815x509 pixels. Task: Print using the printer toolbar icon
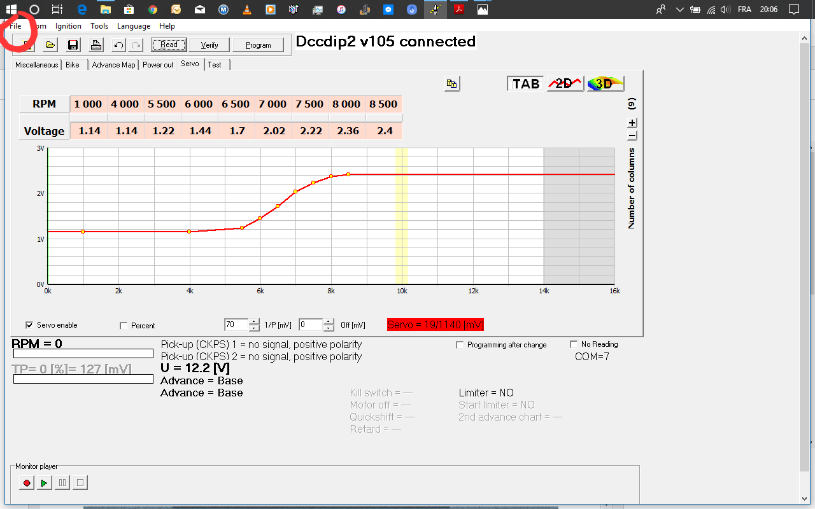pyautogui.click(x=96, y=45)
